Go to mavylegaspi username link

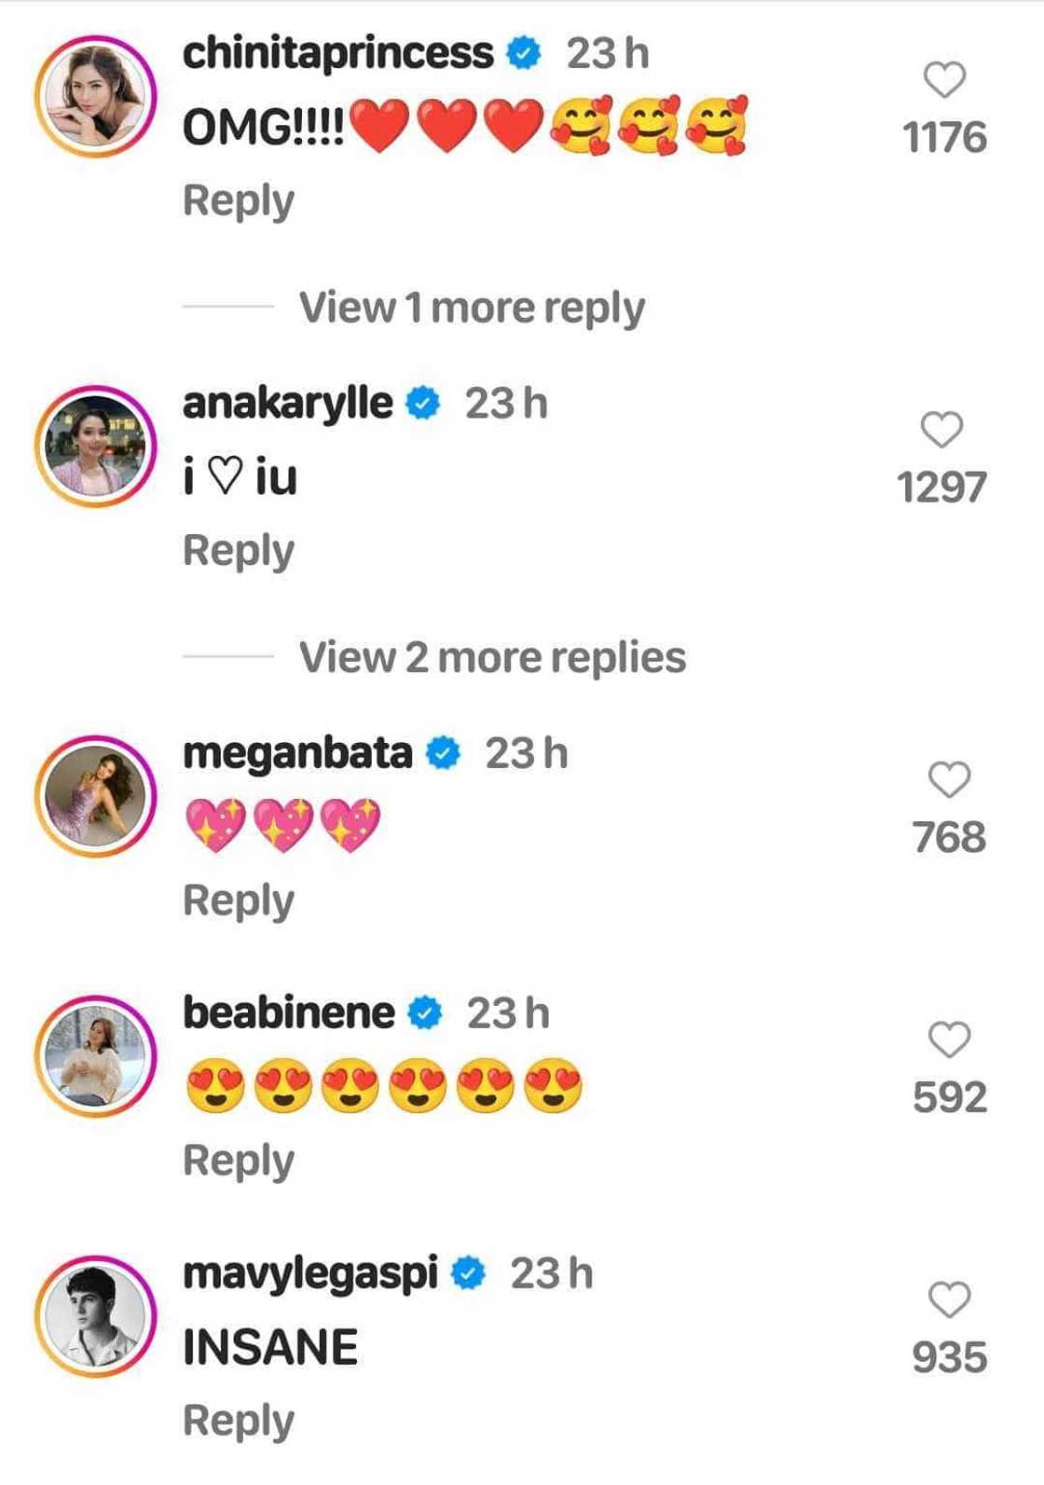[309, 1273]
